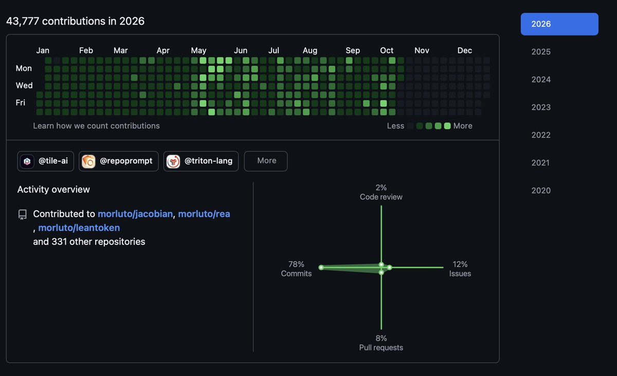Click the Jan month label on graph
This screenshot has height=376, width=617.
coord(43,50)
